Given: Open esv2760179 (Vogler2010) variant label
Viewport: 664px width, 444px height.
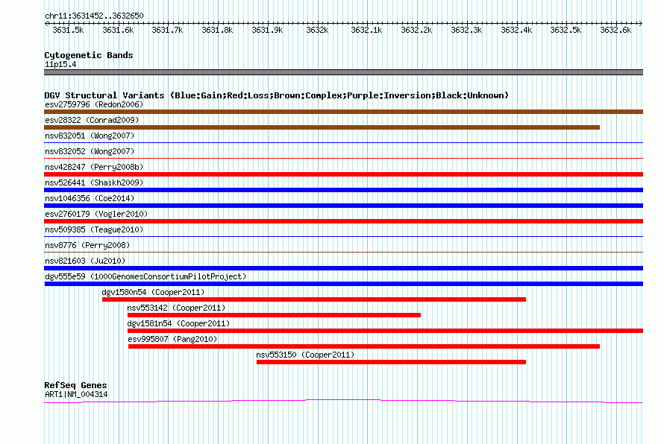Looking at the screenshot, I should 96,214.
